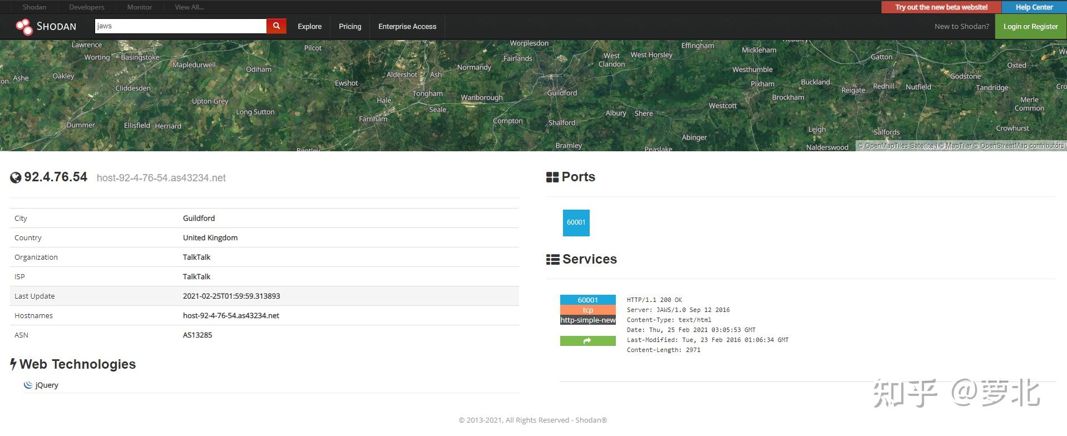
Task: Click Login or Register button
Action: 1030,26
